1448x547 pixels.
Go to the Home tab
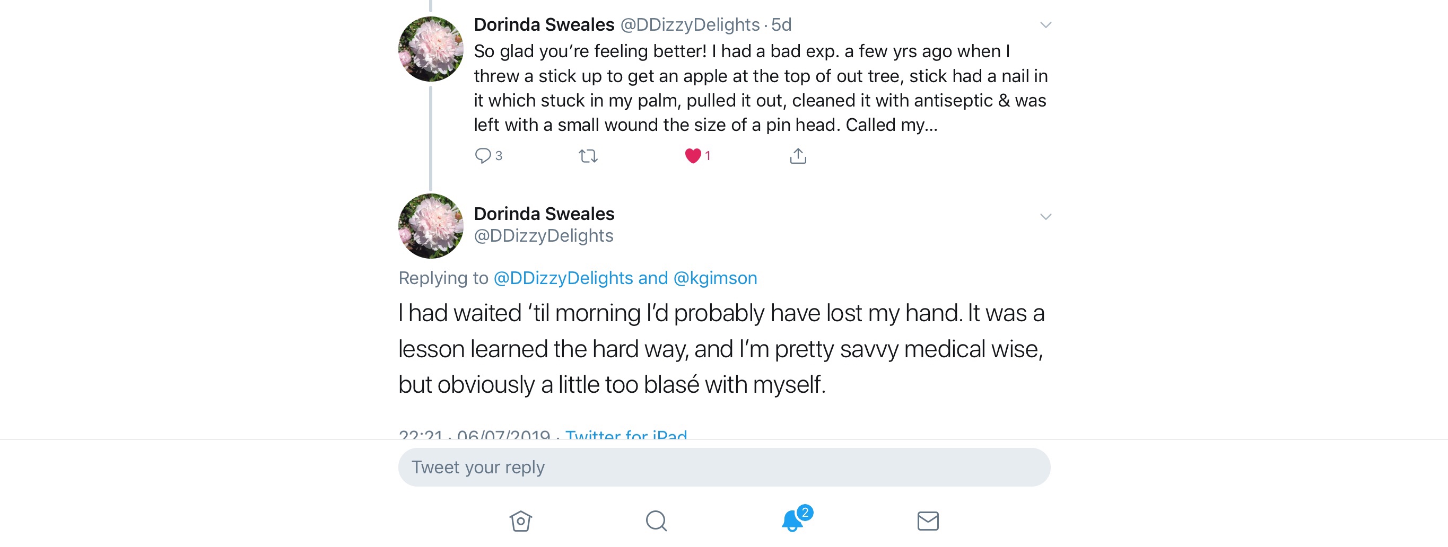coord(520,520)
